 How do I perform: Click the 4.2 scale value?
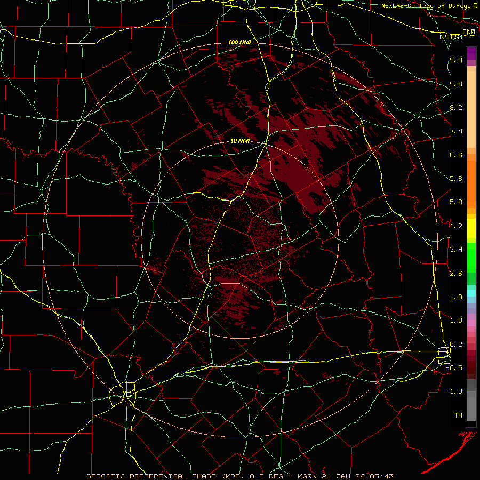coord(456,226)
